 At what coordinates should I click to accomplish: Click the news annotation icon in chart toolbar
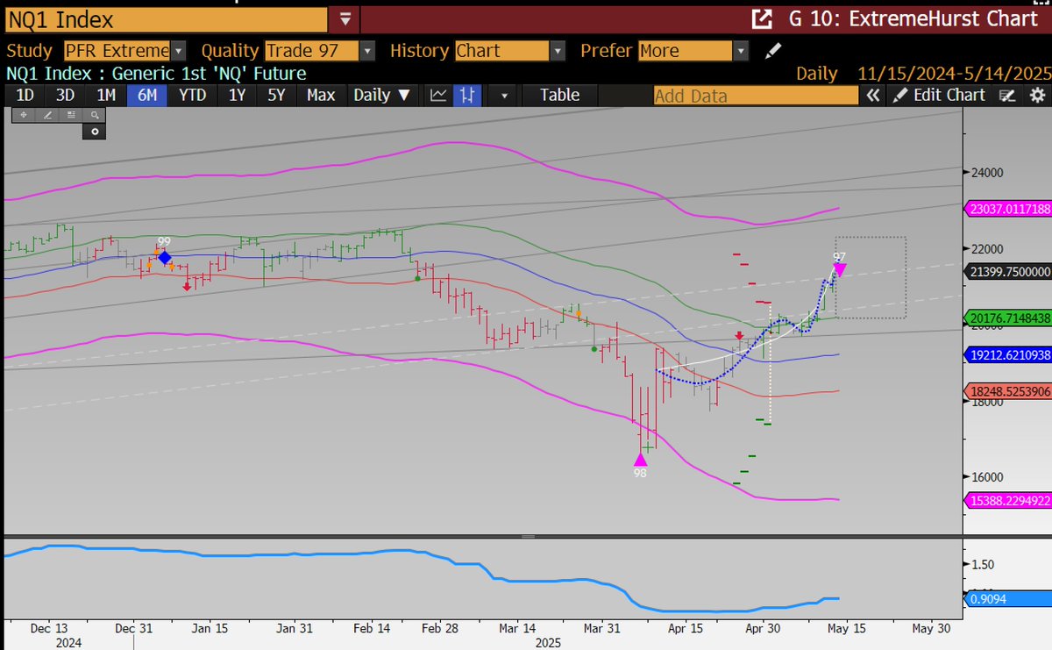[x=71, y=114]
